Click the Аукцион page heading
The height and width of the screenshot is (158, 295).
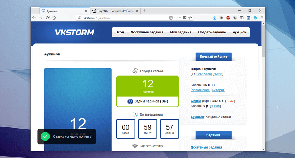tap(52, 54)
